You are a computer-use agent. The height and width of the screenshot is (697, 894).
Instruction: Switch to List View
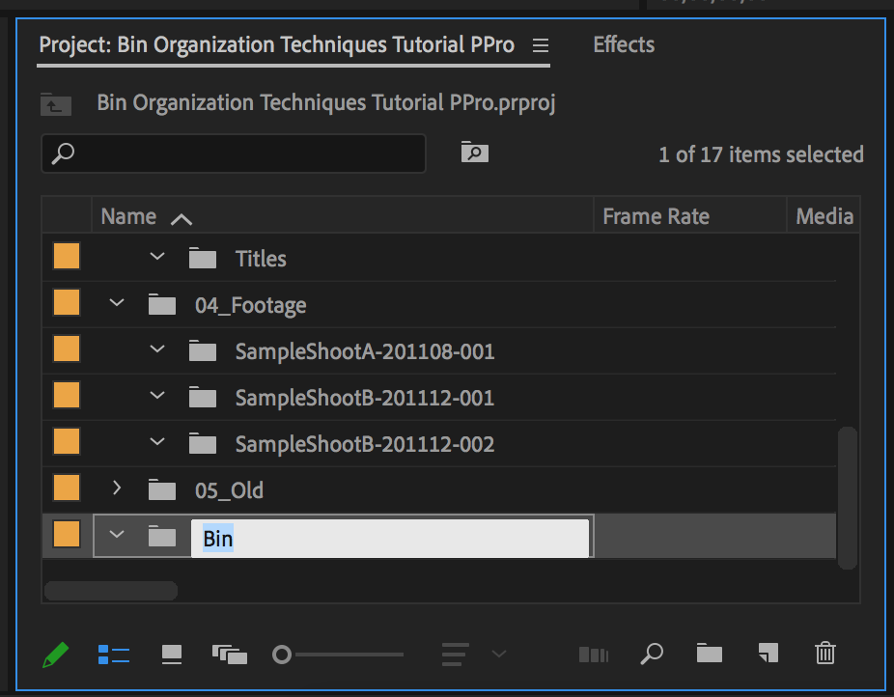[x=114, y=655]
